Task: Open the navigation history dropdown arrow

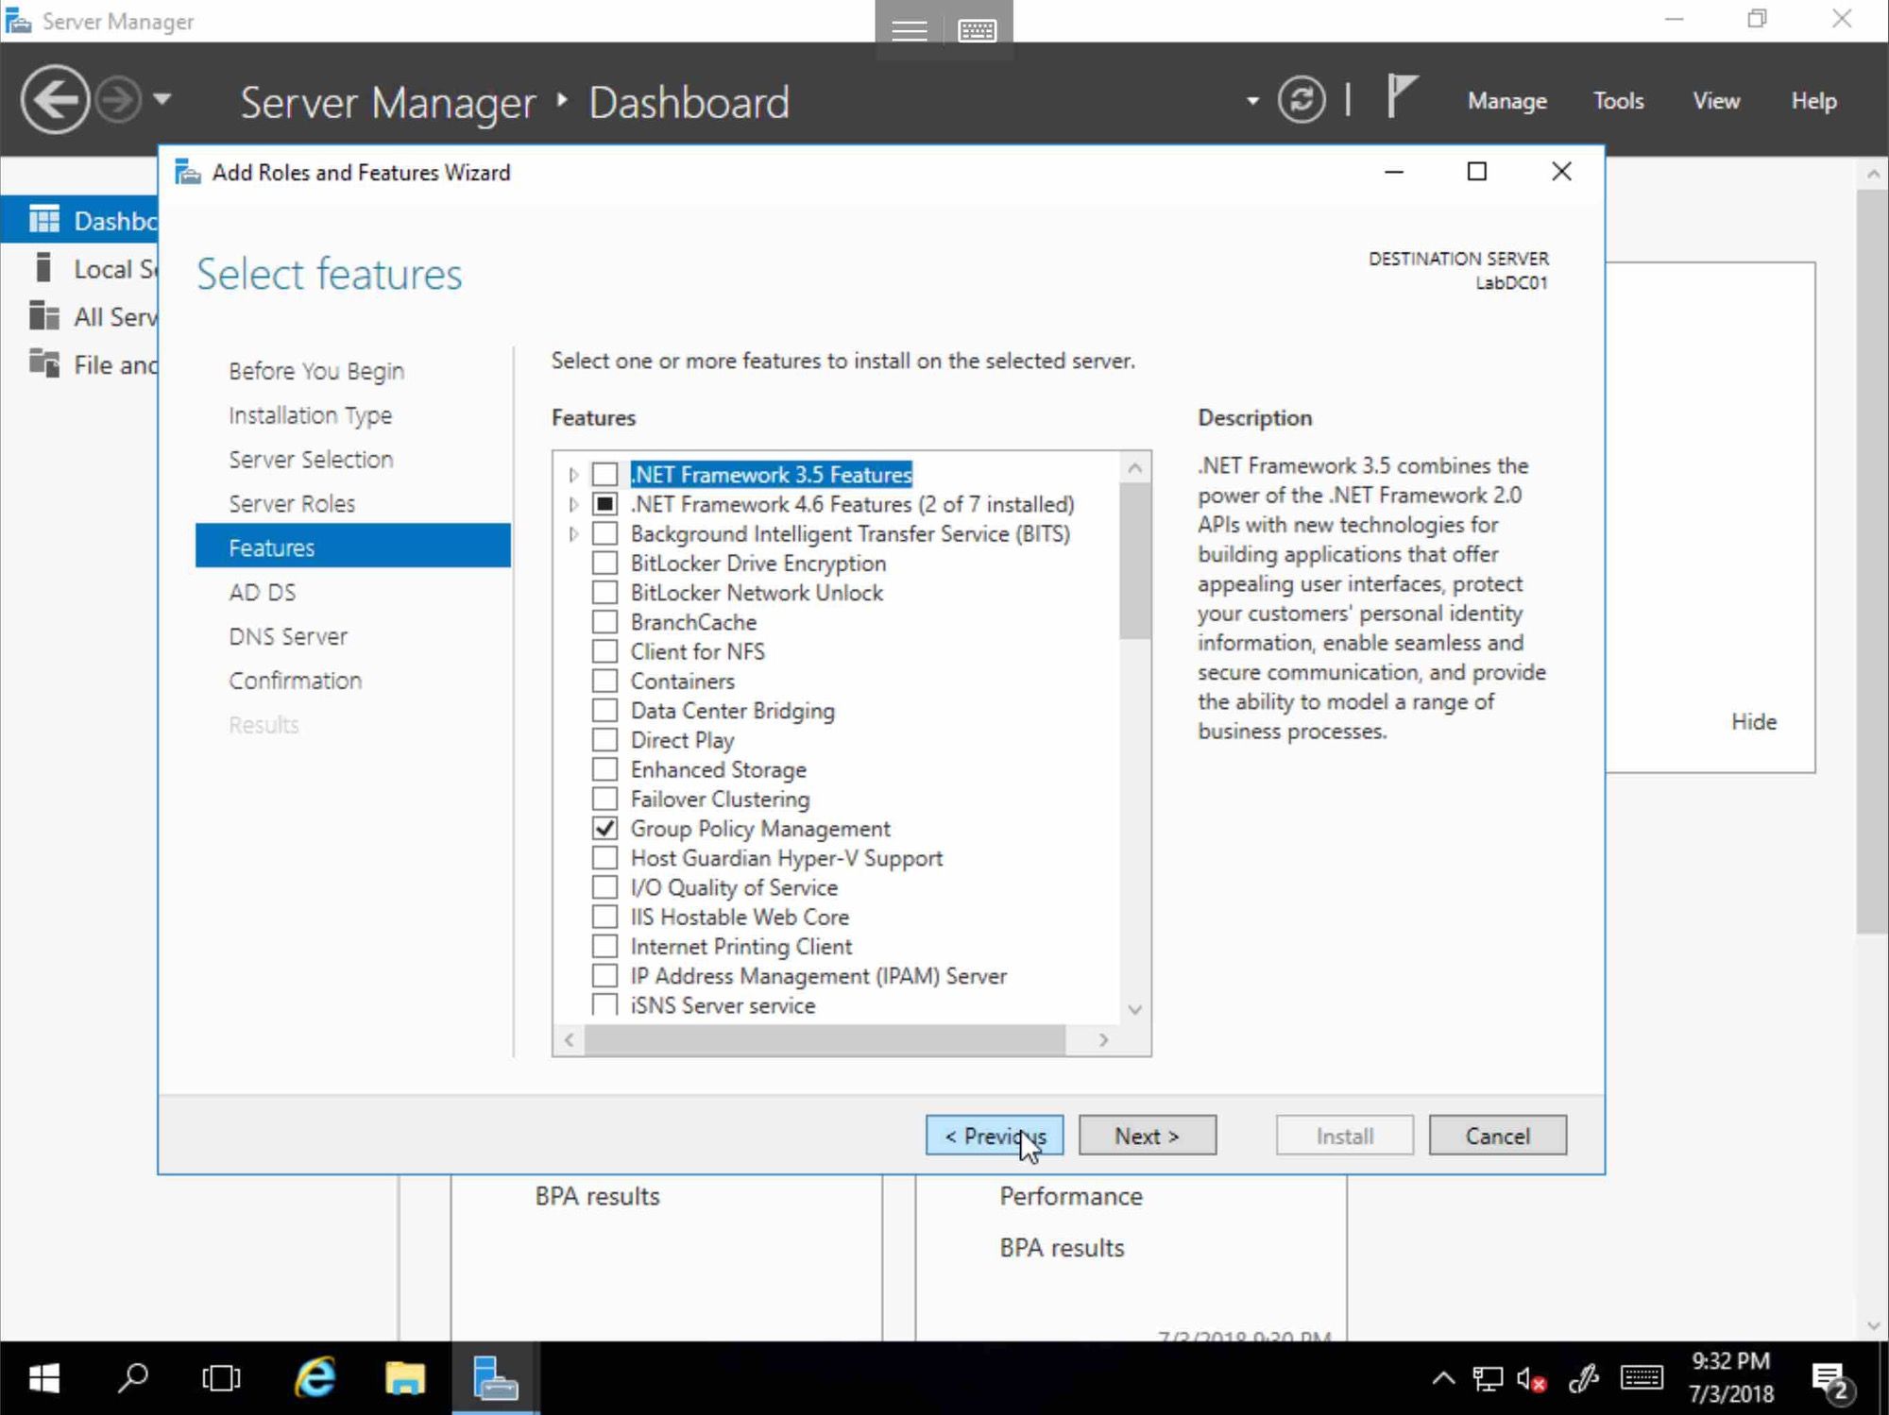Action: click(162, 98)
